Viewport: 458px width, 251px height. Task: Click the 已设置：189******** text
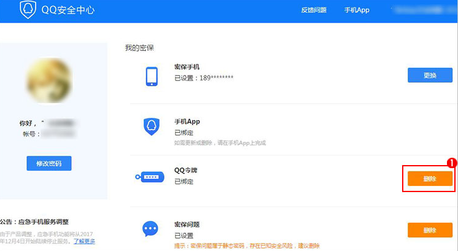(x=204, y=78)
